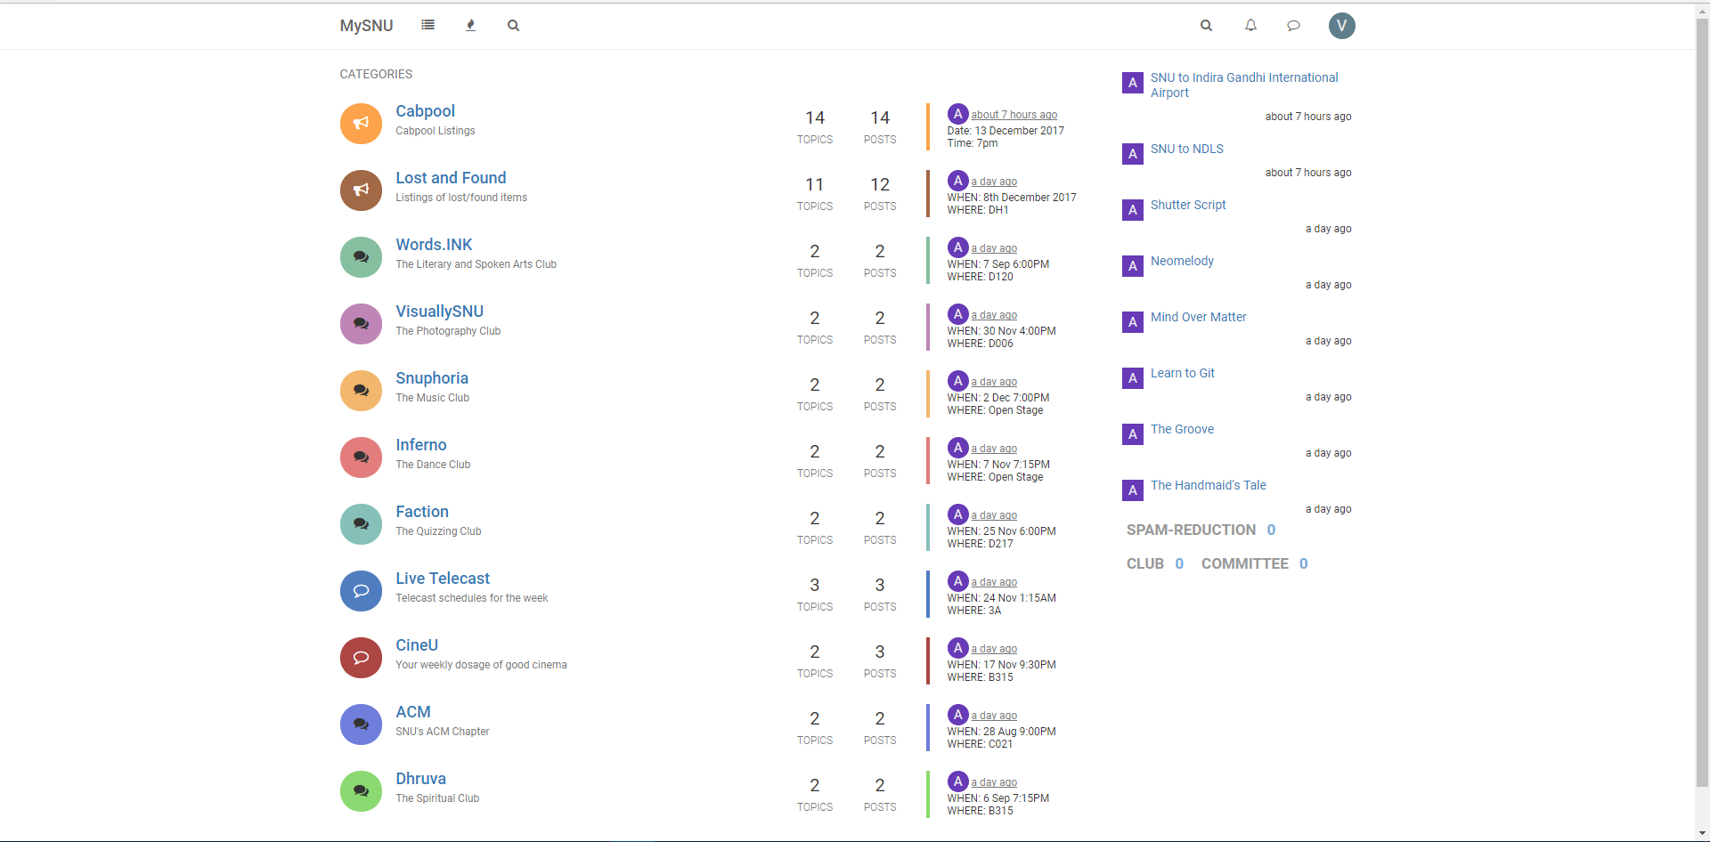Screen dimensions: 1710x842
Task: Open the new topic pencil icon
Action: 469,25
